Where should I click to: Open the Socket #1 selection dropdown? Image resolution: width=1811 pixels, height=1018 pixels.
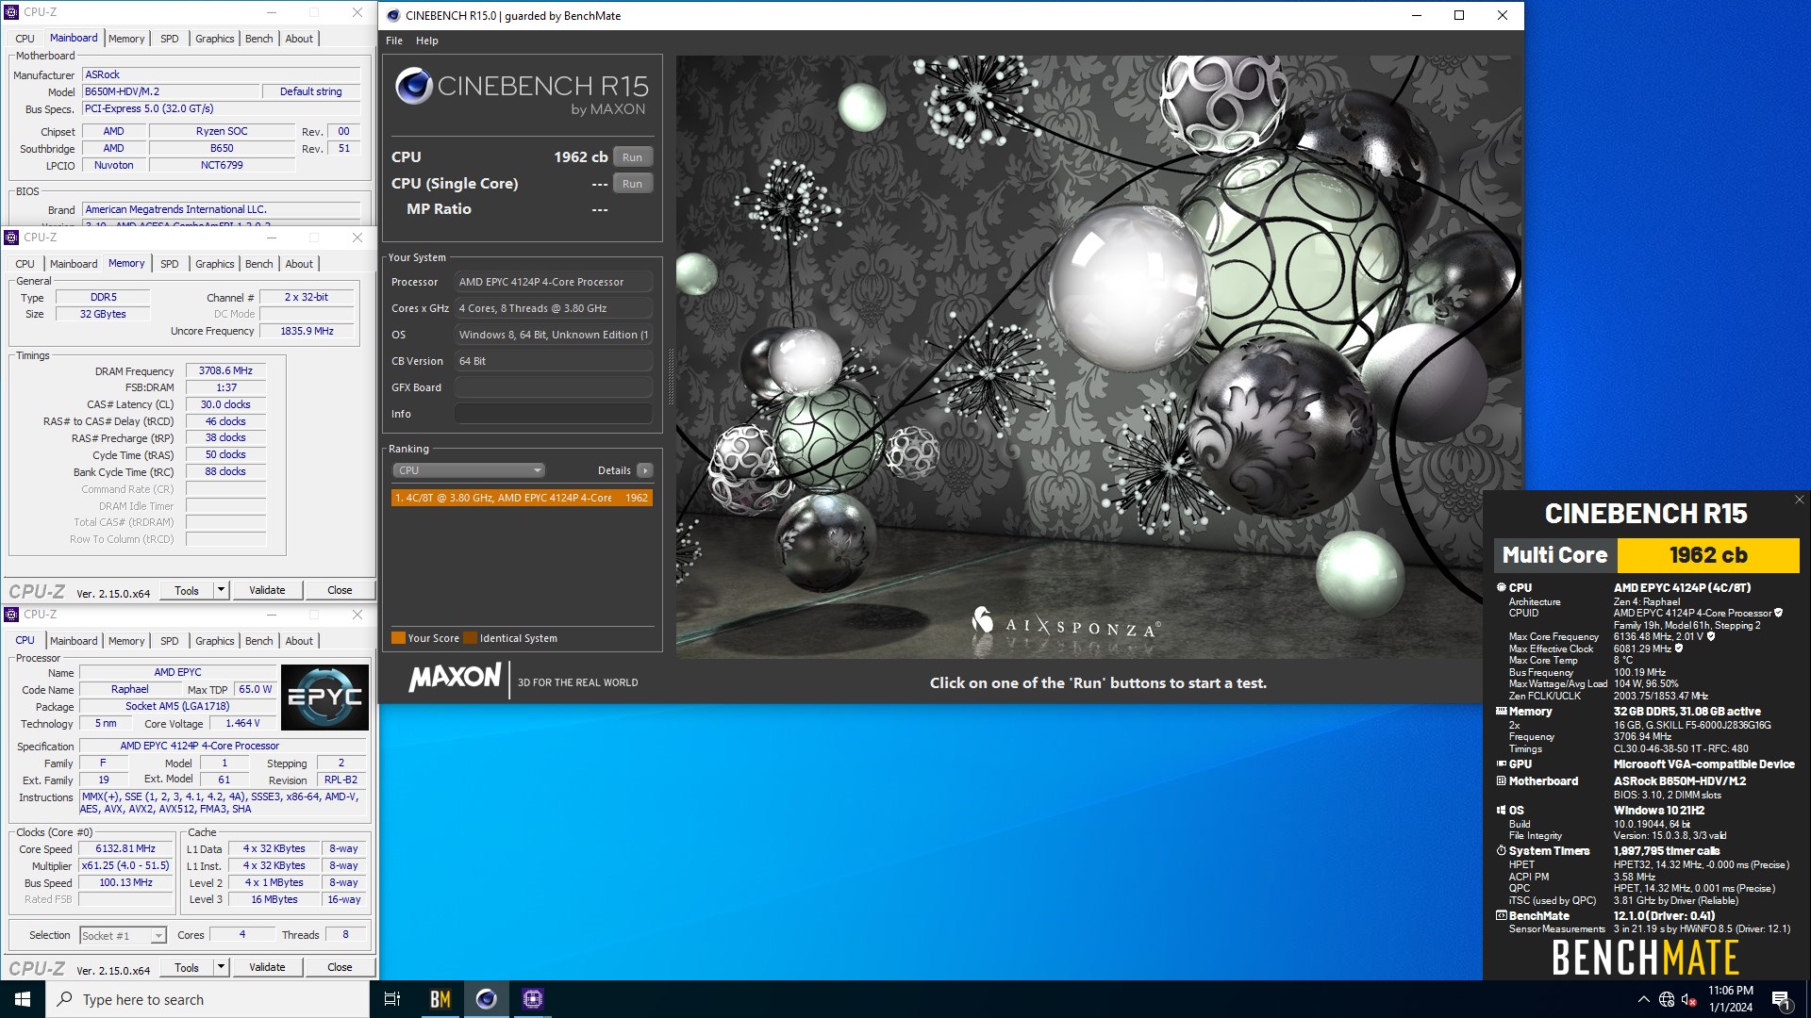pyautogui.click(x=123, y=935)
